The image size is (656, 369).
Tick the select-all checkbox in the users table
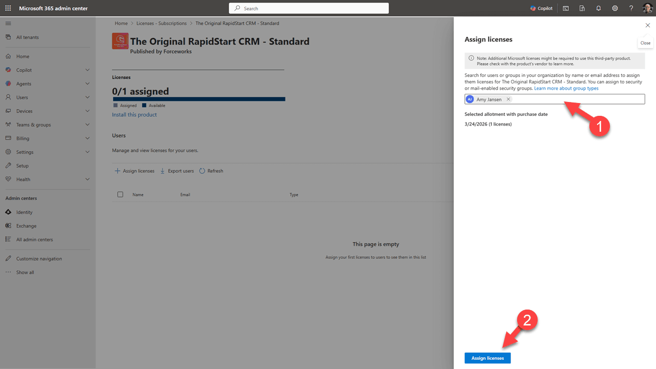point(120,195)
